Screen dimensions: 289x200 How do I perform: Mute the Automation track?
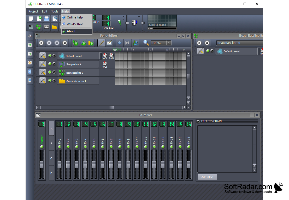[x=50, y=80]
